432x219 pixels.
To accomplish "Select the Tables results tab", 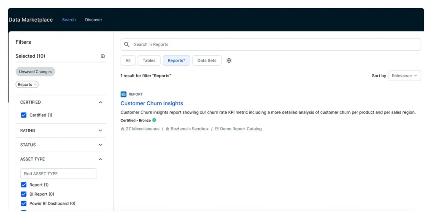I will tap(149, 61).
